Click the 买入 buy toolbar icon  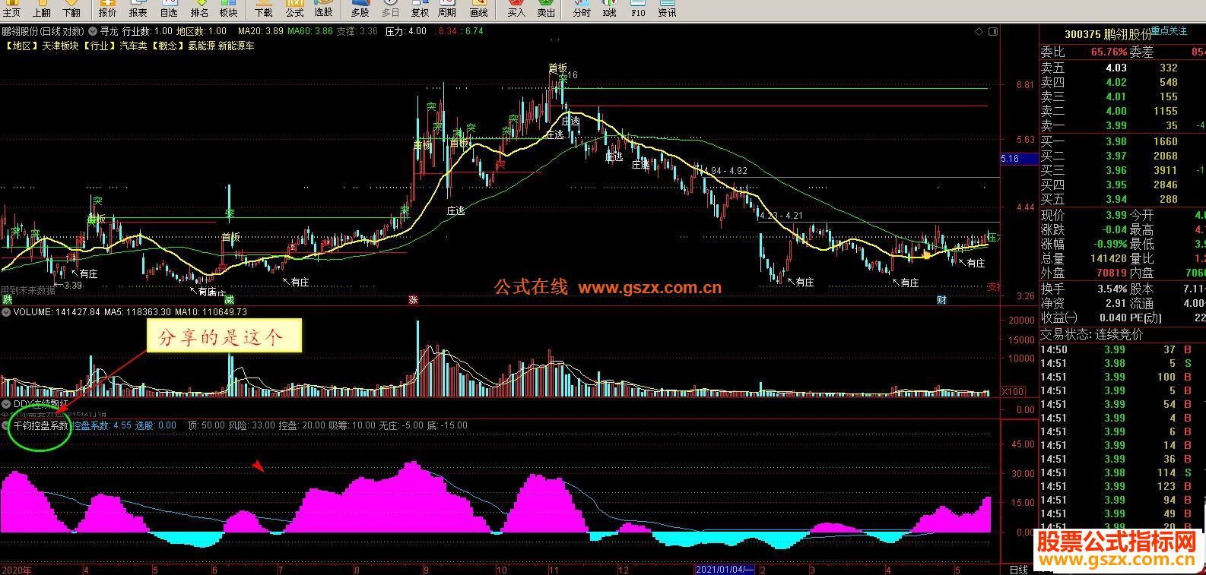pyautogui.click(x=516, y=9)
